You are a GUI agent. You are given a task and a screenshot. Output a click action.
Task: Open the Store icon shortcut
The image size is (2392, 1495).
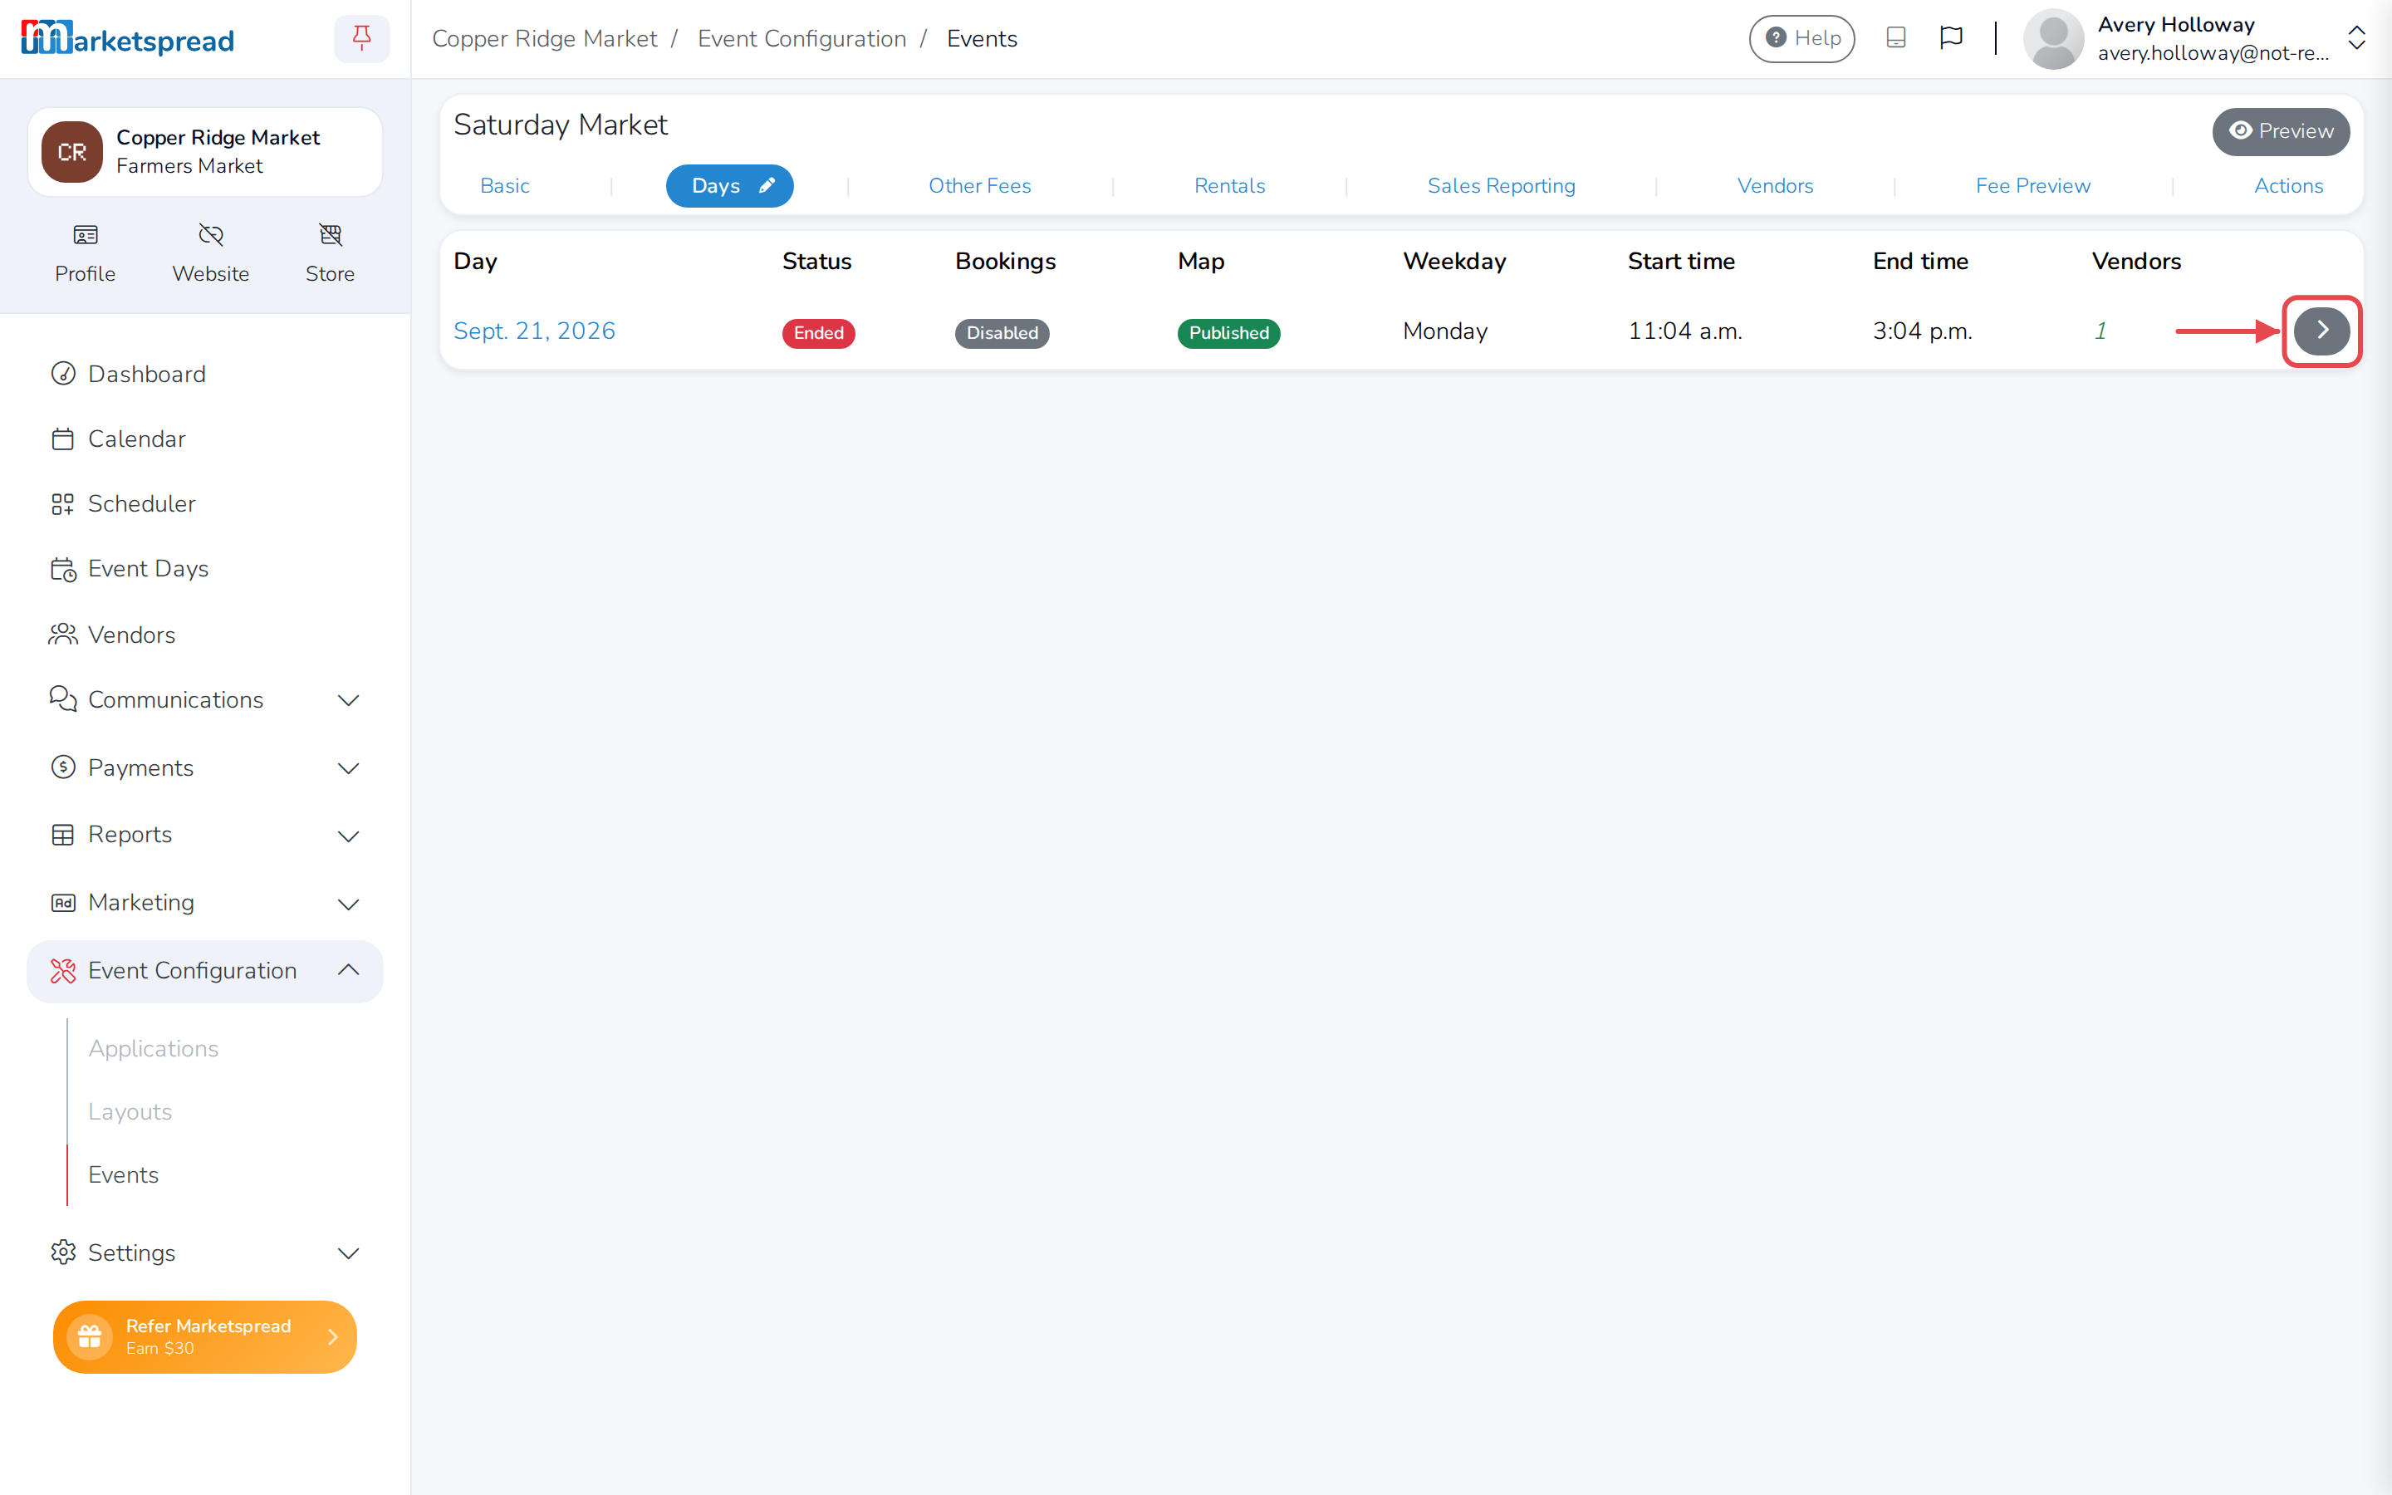click(x=330, y=253)
